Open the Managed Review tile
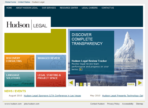 pyautogui.click(x=51, y=62)
